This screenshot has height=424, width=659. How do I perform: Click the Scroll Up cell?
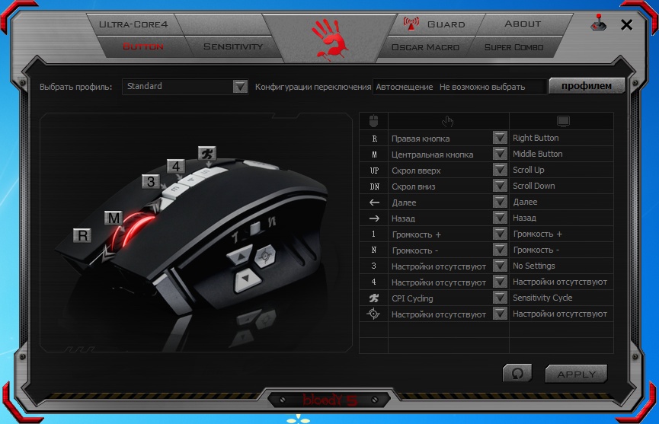561,170
